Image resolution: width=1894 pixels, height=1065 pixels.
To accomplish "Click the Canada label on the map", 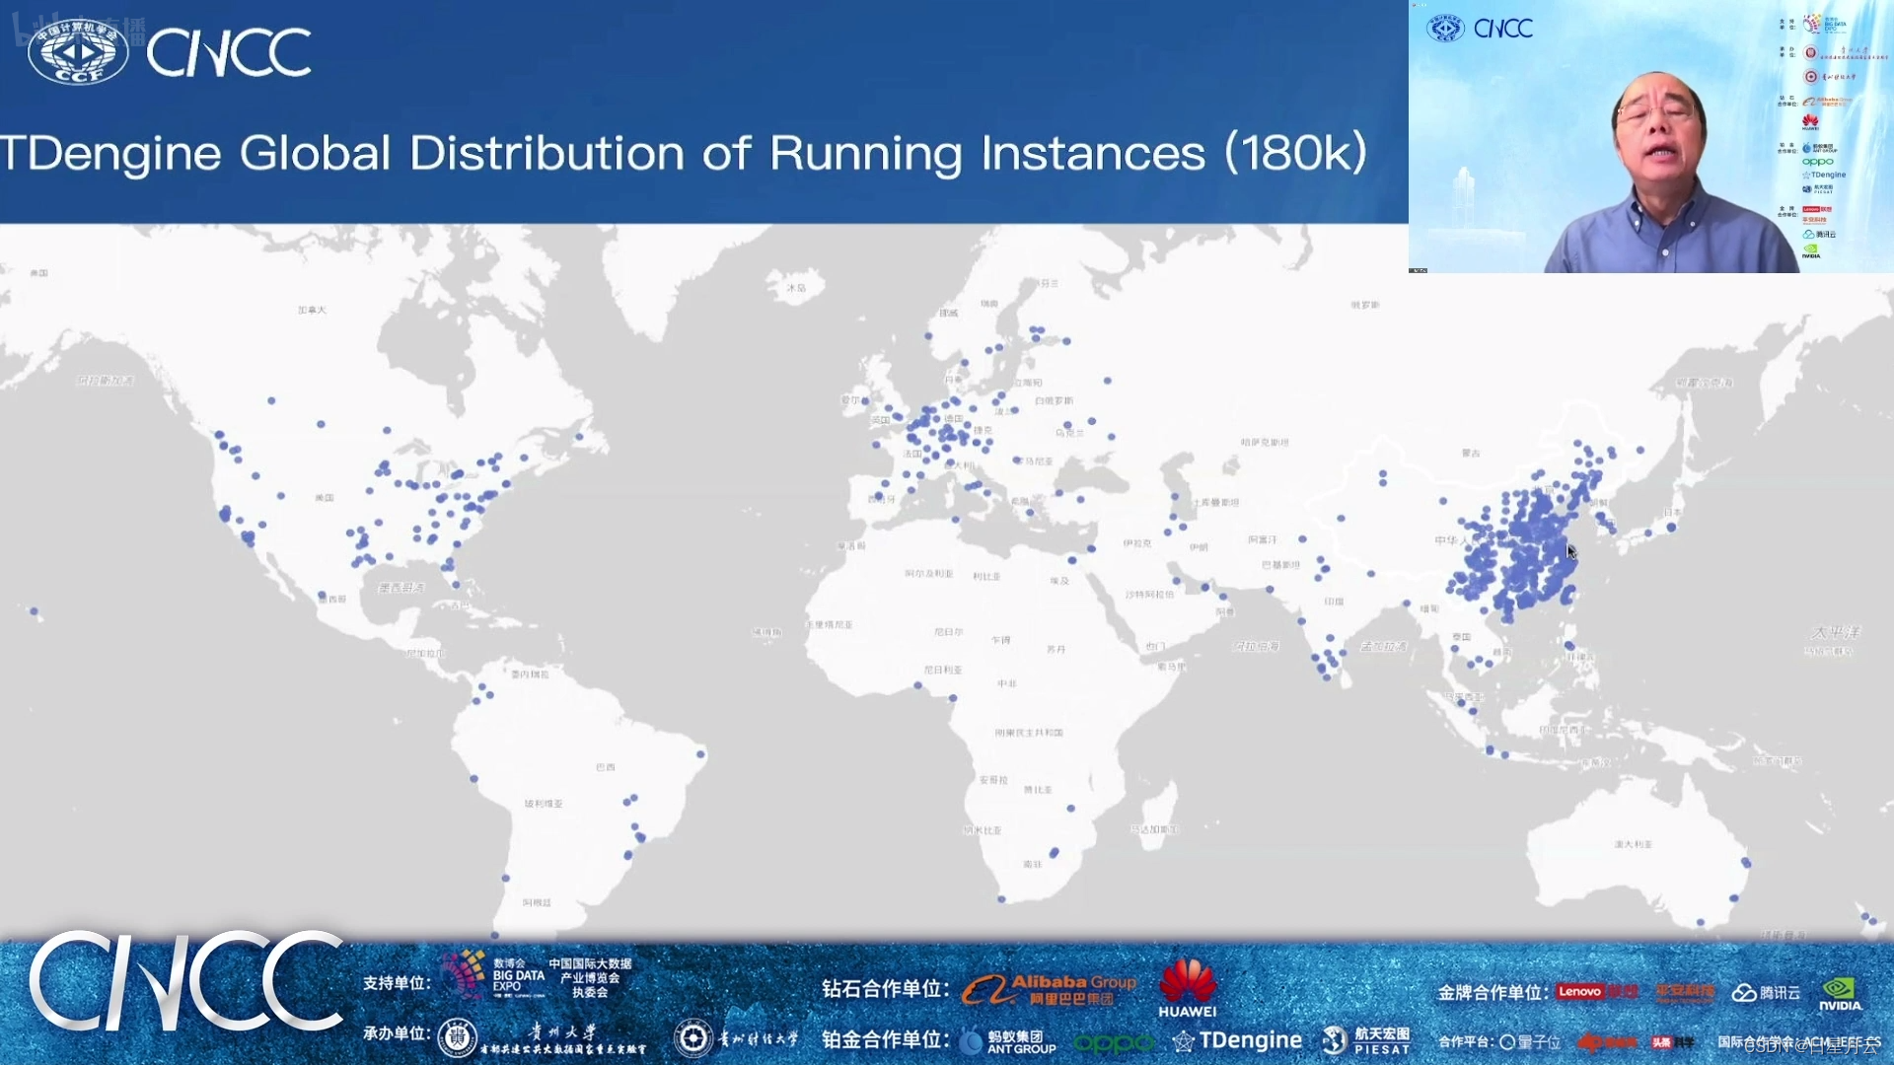I will (x=312, y=310).
